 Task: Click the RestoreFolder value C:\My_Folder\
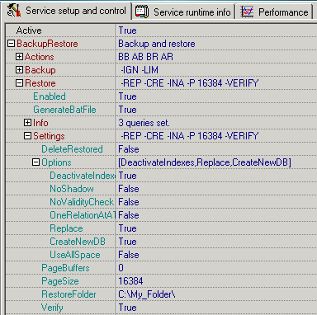(147, 294)
